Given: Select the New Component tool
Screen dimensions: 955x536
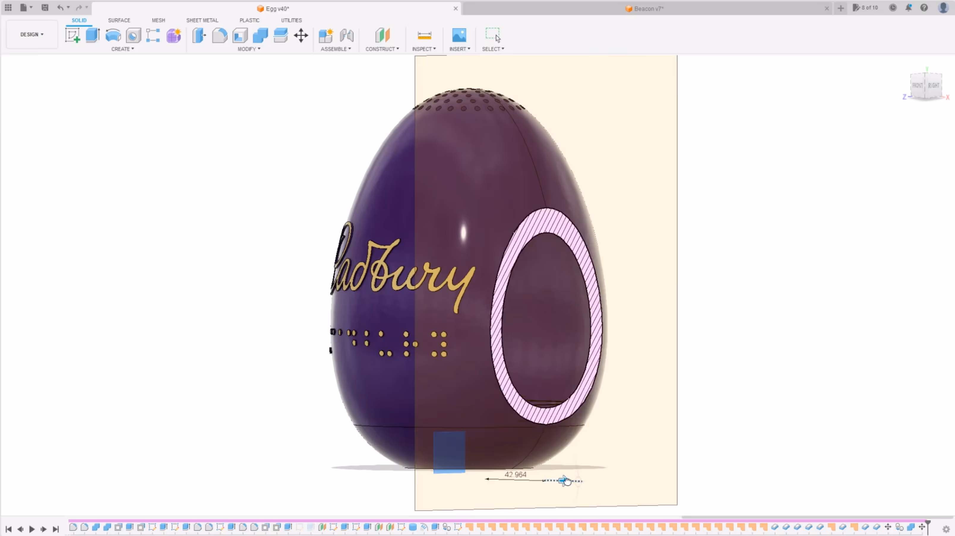Looking at the screenshot, I should (326, 36).
